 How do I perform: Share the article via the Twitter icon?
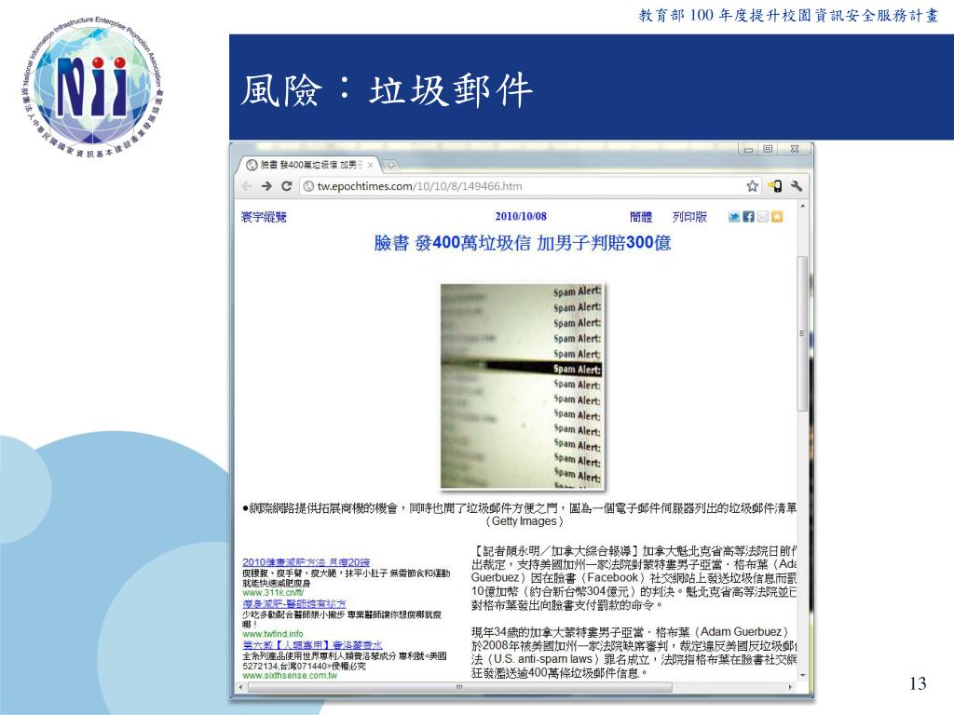pos(734,217)
